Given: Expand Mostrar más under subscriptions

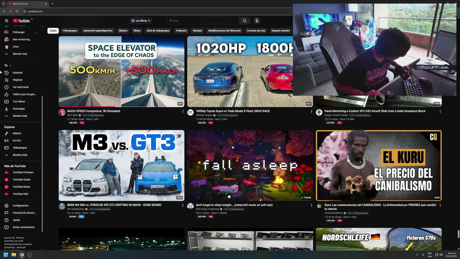Looking at the screenshot, I should coord(20,54).
